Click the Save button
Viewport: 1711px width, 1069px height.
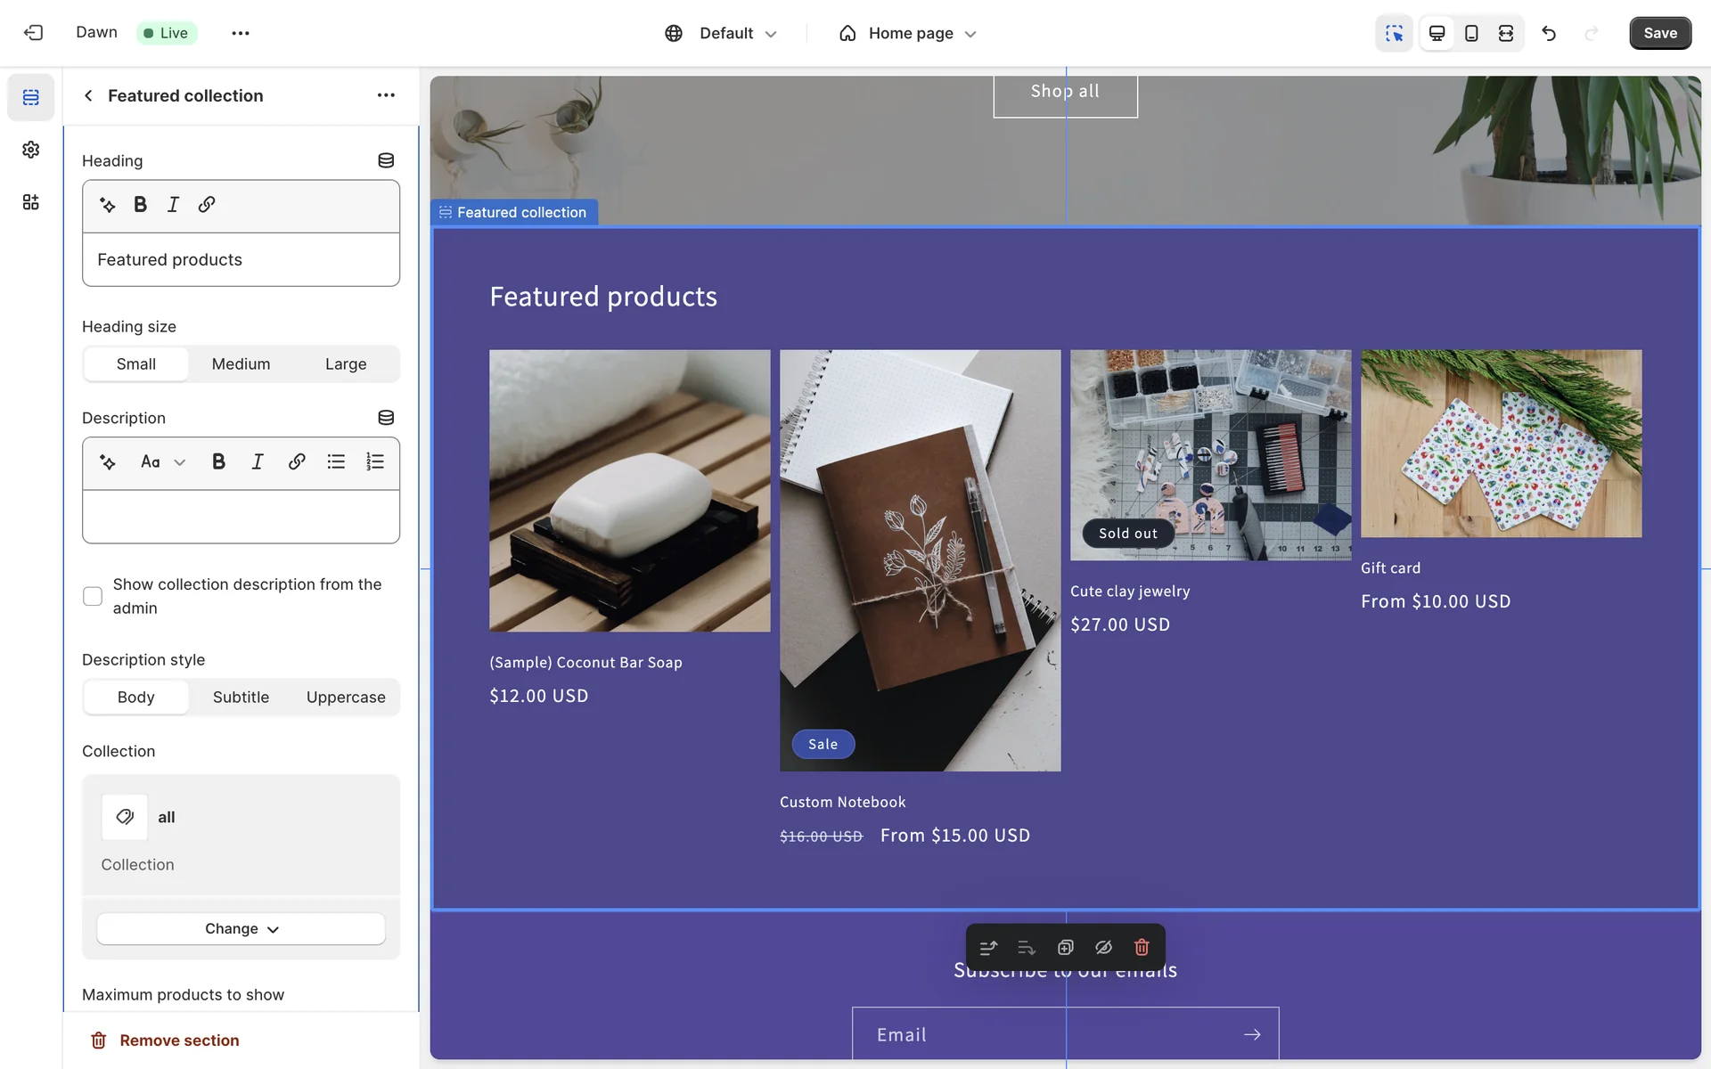(x=1659, y=33)
